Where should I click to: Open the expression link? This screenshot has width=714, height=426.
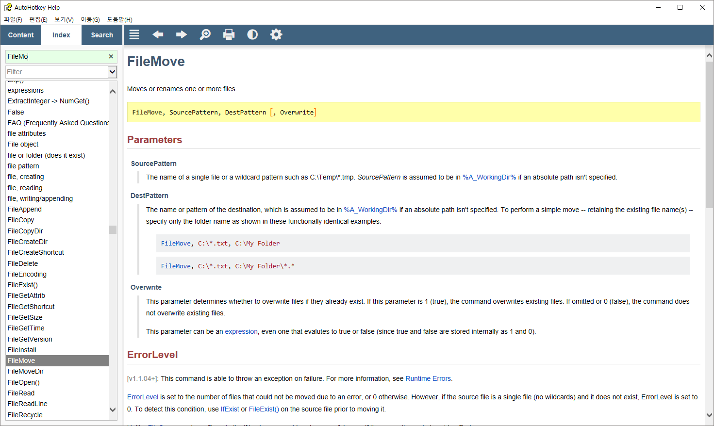(241, 331)
